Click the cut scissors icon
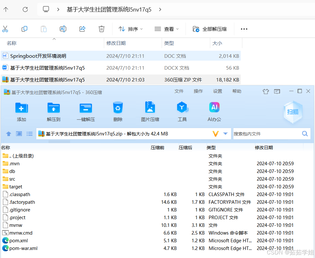Screen dimensions: 315x258 coord(5,29)
